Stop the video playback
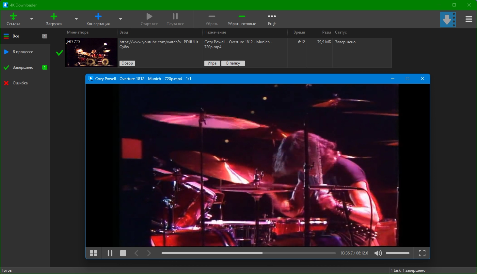 [123, 253]
